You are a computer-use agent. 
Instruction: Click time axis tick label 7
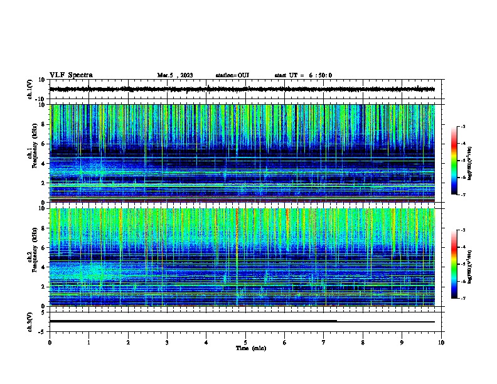point(324,342)
